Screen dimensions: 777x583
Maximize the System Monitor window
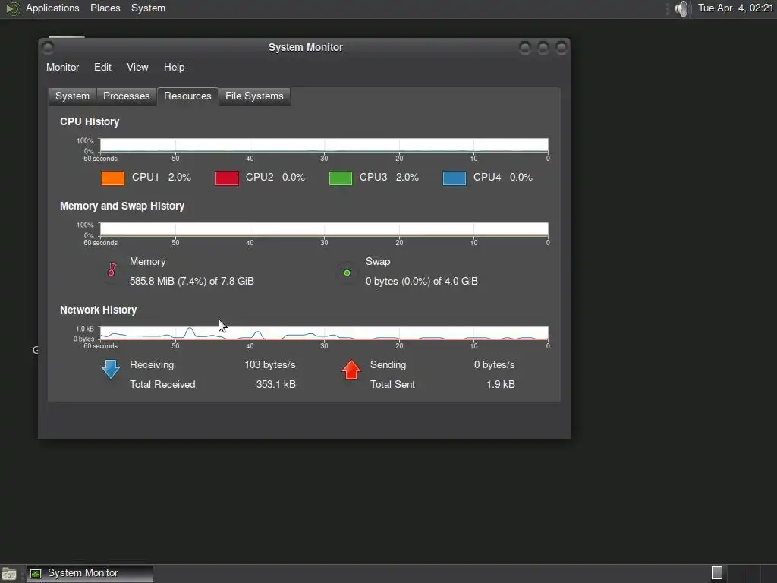[x=543, y=48]
